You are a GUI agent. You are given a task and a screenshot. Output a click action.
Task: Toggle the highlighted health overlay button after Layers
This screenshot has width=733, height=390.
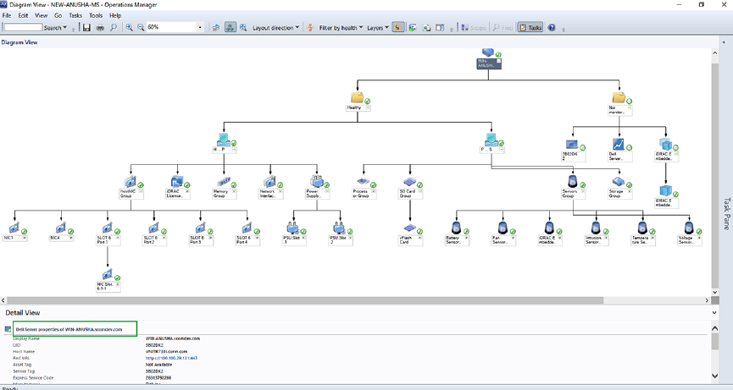coord(397,28)
